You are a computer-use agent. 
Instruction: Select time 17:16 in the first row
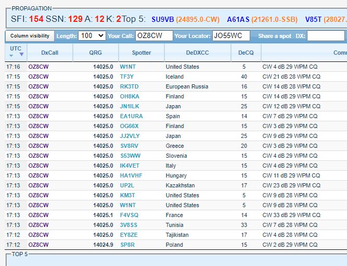pyautogui.click(x=14, y=67)
